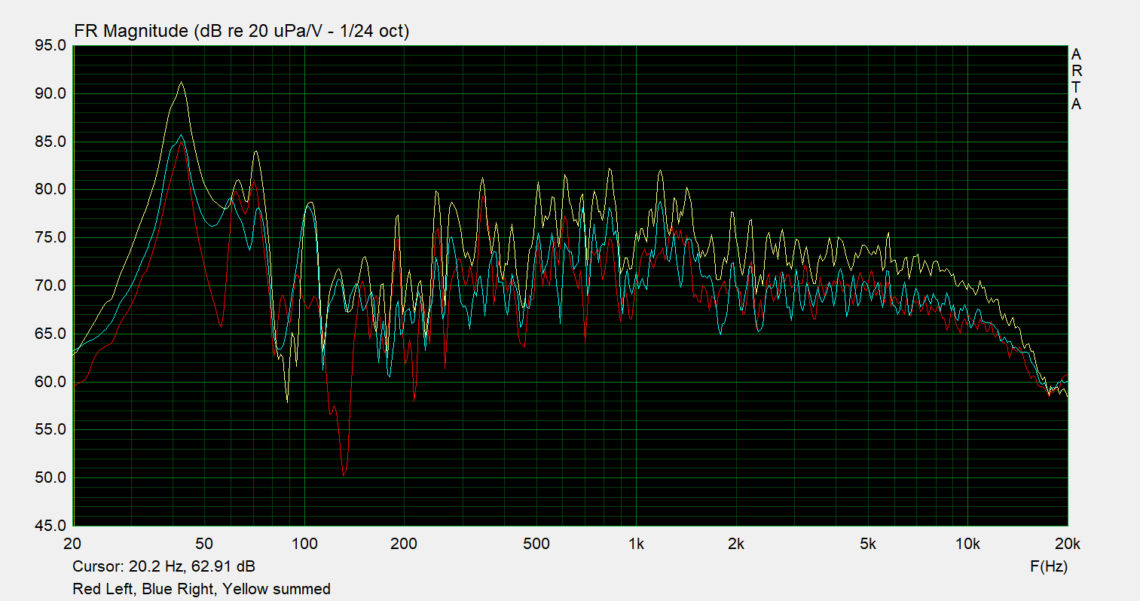Image resolution: width=1140 pixels, height=601 pixels.
Task: Click the 'F(Hz)' axis label
Action: [1049, 566]
